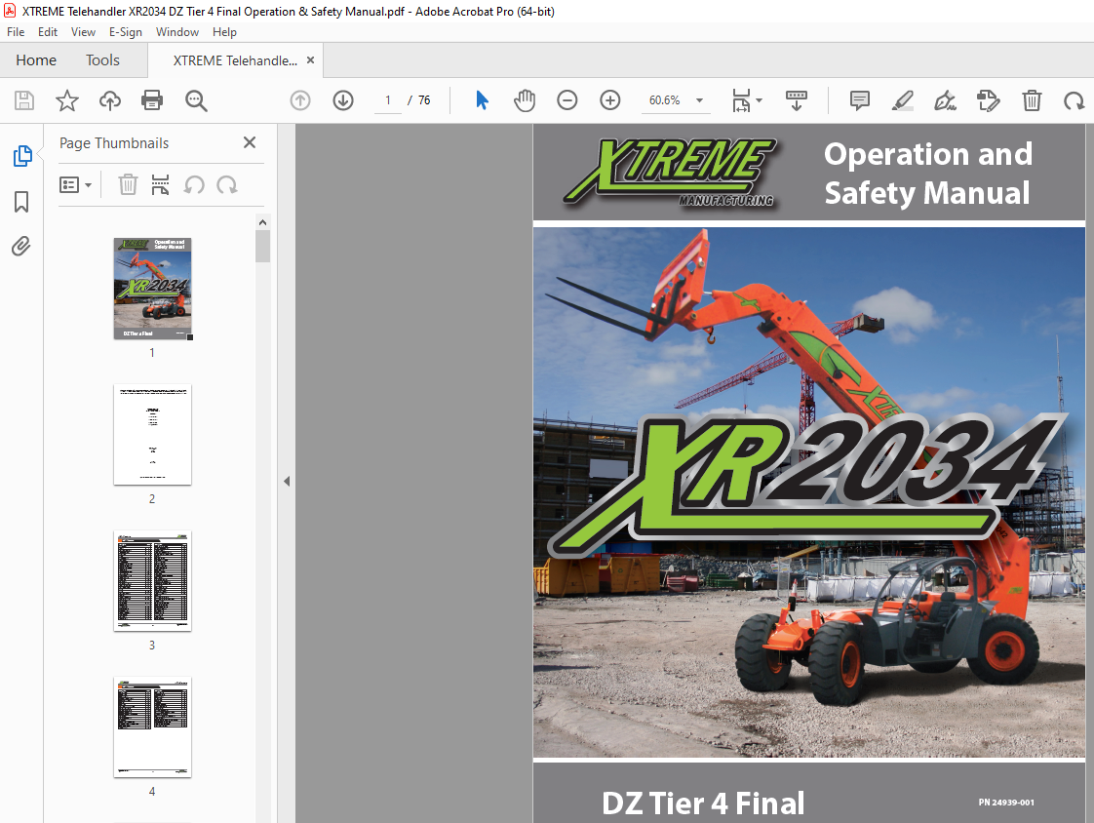The height and width of the screenshot is (823, 1094).
Task: Click the scrolling mode icon
Action: [x=796, y=100]
